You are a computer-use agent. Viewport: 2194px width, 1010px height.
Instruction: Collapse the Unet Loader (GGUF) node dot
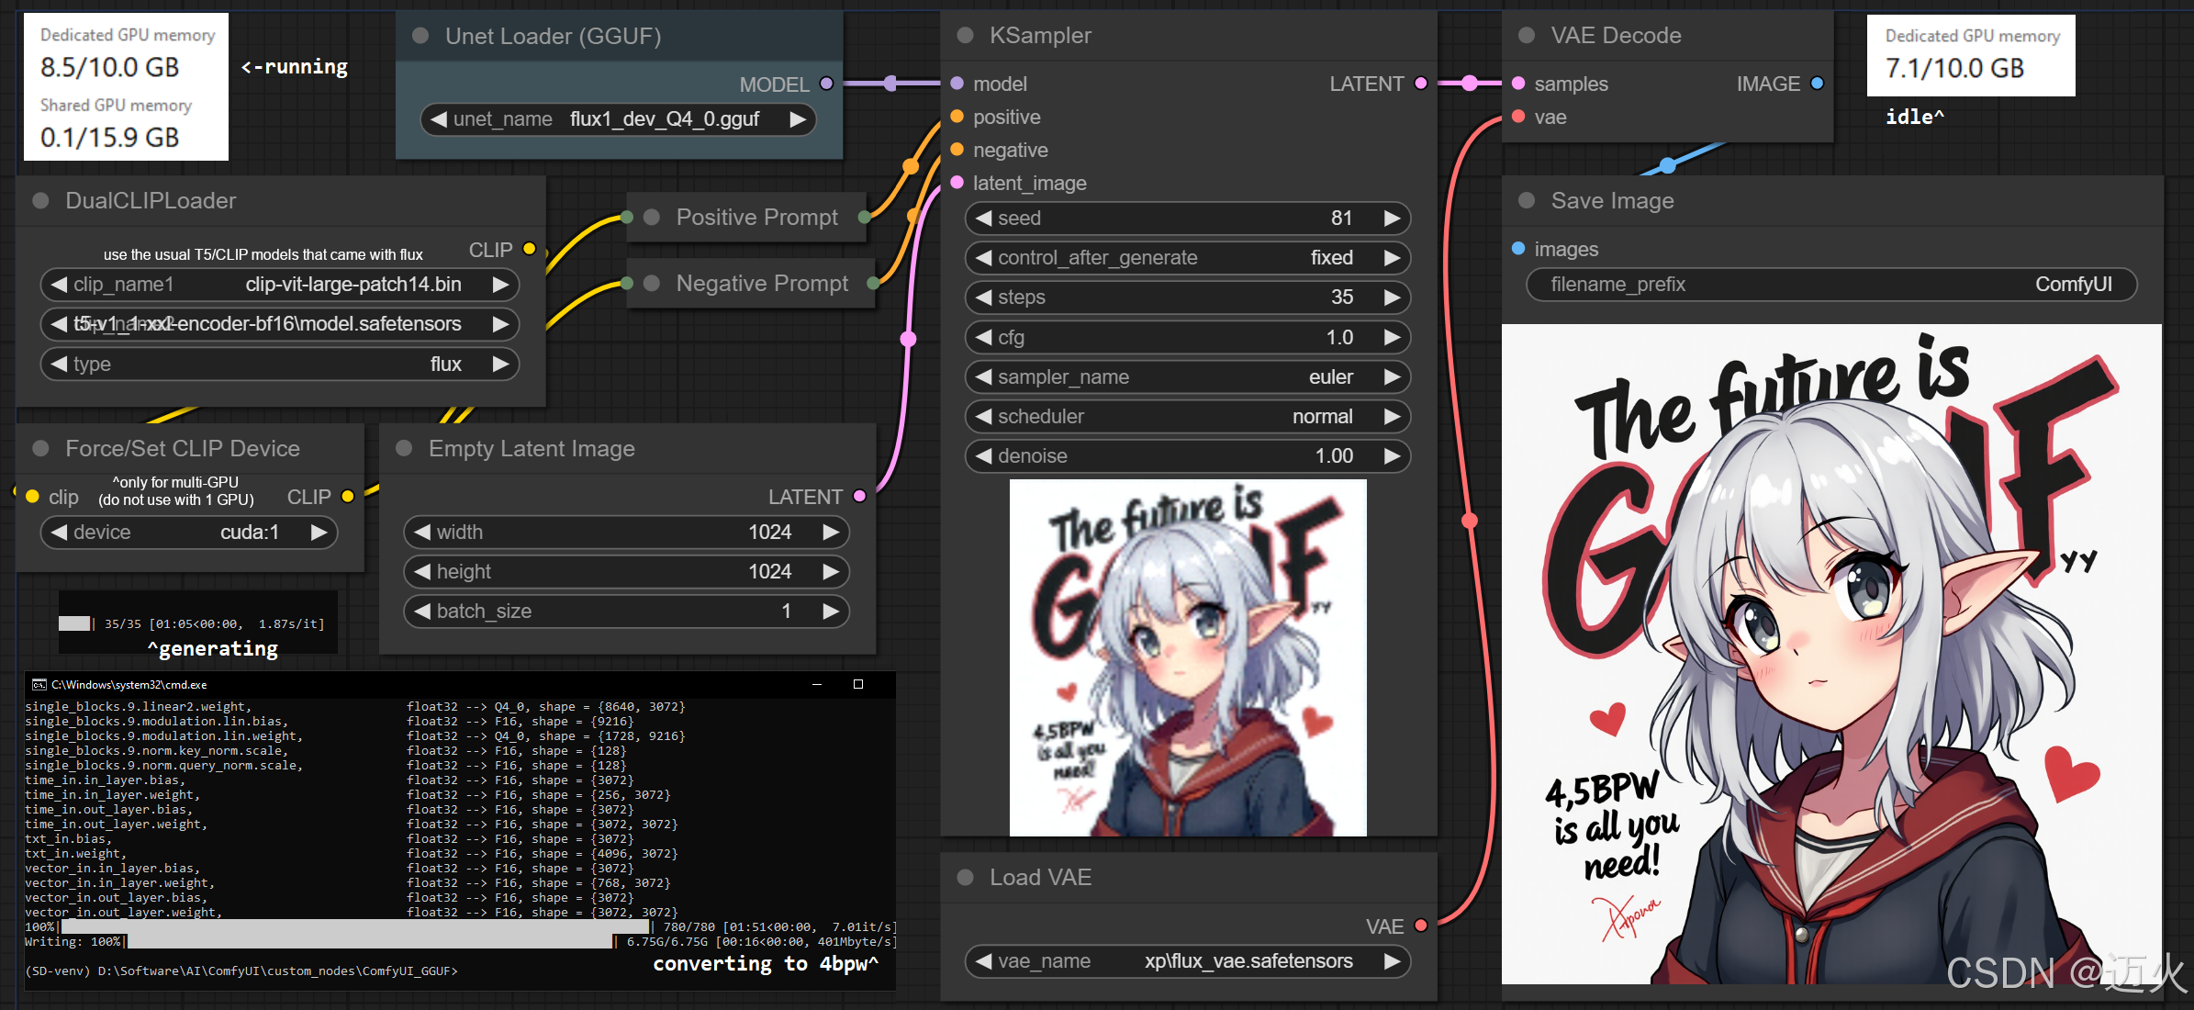click(x=420, y=35)
